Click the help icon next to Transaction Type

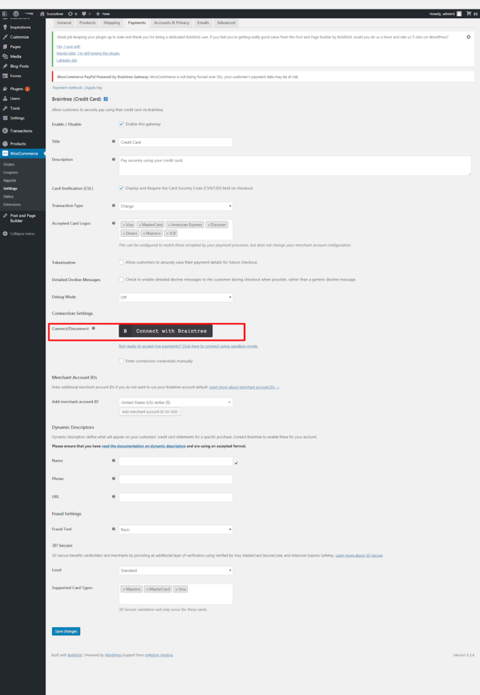click(x=113, y=205)
